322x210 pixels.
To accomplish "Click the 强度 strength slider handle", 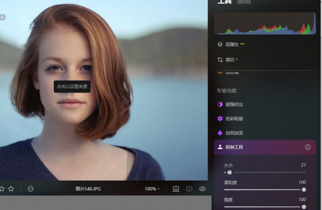I will [304, 207].
